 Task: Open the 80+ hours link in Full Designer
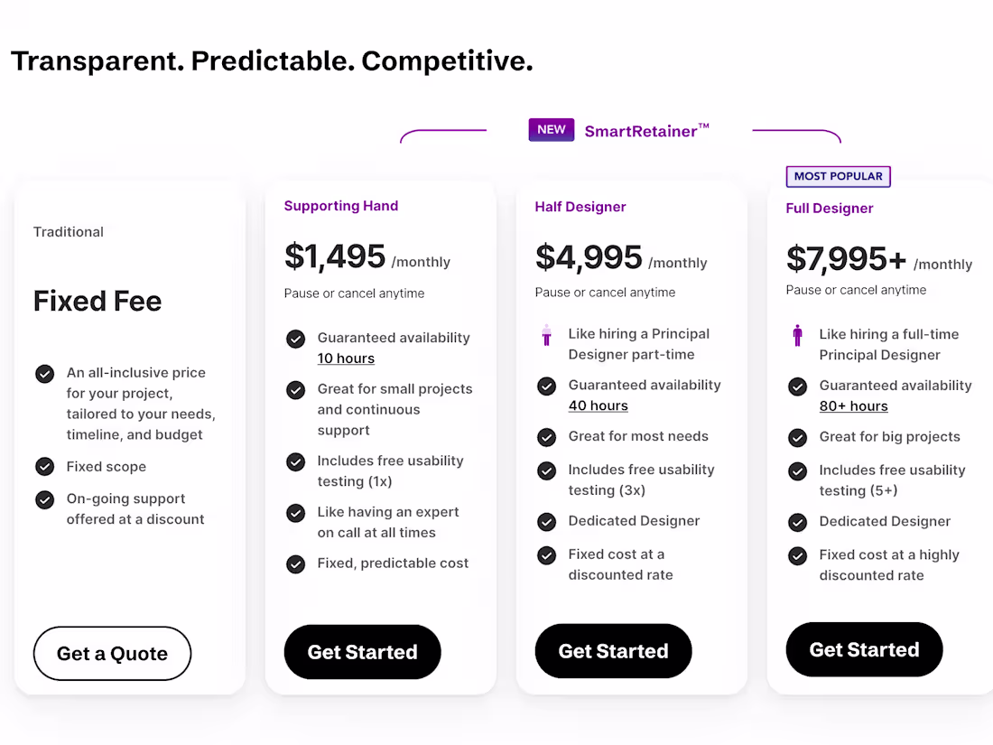coord(854,405)
